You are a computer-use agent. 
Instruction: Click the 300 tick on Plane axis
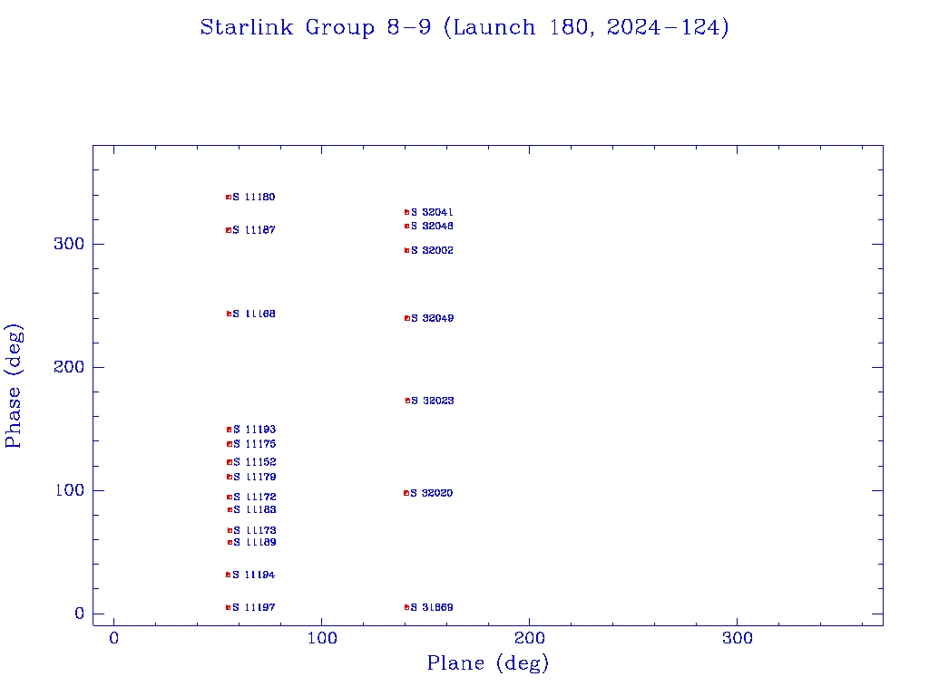(737, 638)
